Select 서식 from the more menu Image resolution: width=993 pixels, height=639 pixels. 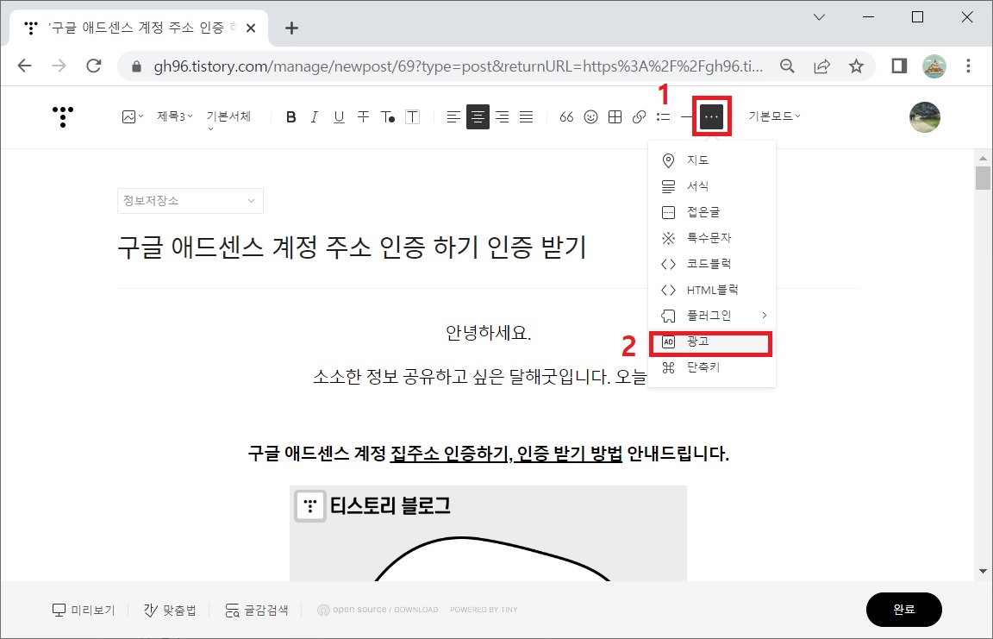pyautogui.click(x=712, y=186)
